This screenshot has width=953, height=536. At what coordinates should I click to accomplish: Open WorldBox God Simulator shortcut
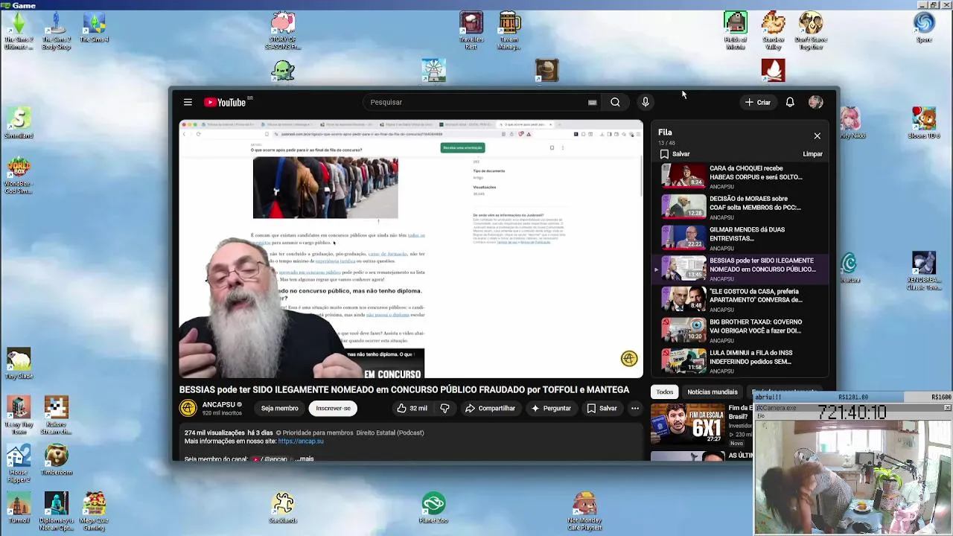[x=19, y=176]
